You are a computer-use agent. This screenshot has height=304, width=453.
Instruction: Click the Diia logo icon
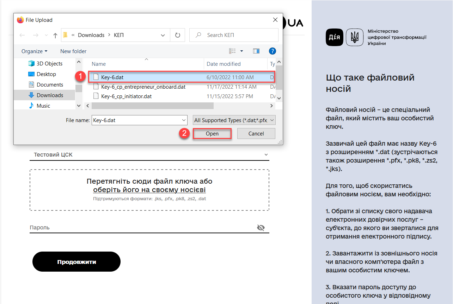pyautogui.click(x=334, y=37)
